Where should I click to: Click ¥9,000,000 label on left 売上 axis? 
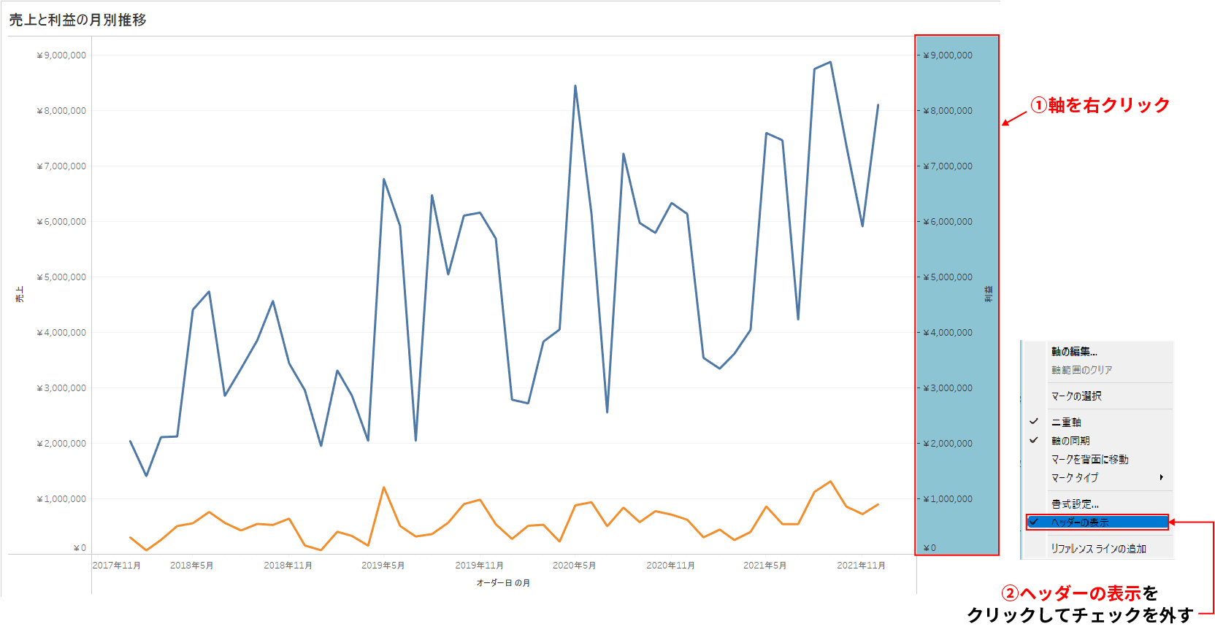(x=61, y=55)
